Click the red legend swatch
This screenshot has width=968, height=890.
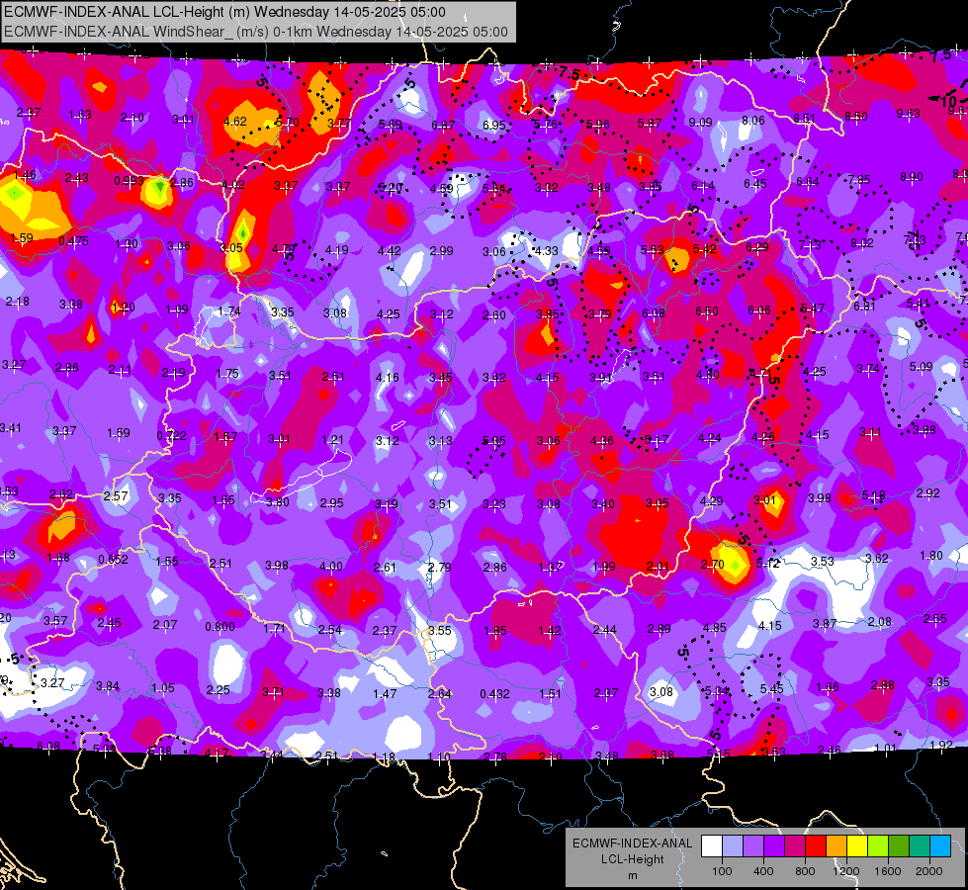click(816, 845)
